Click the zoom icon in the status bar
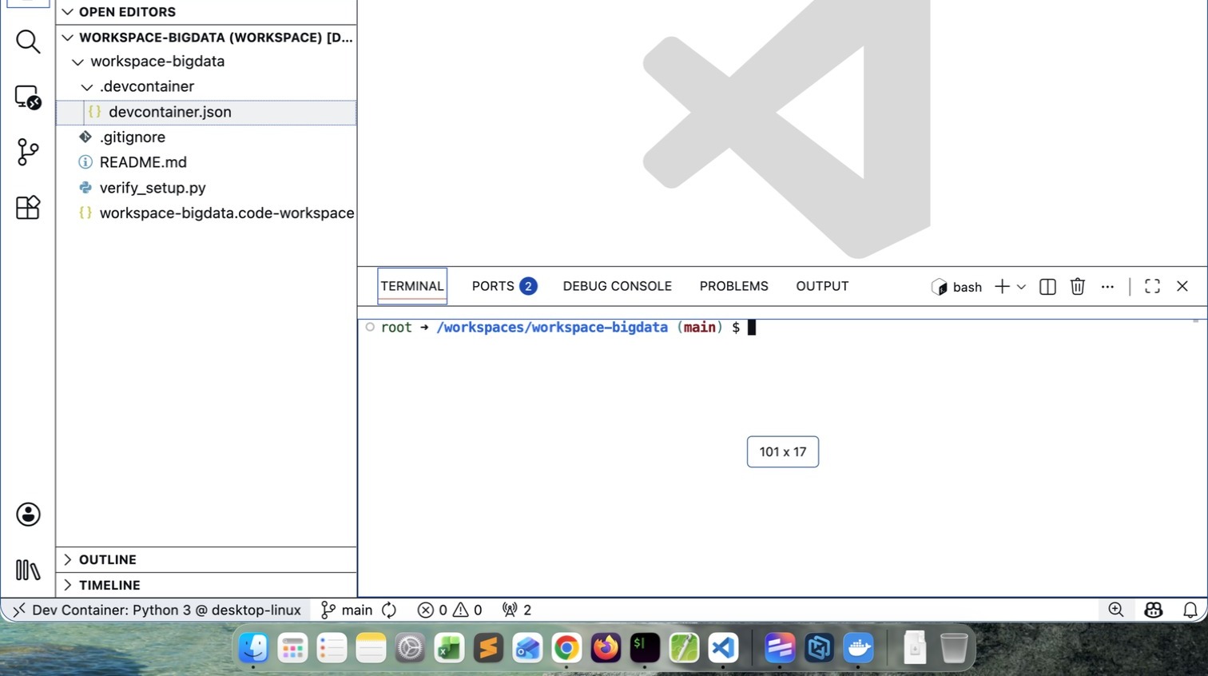Image resolution: width=1208 pixels, height=676 pixels. click(x=1116, y=610)
